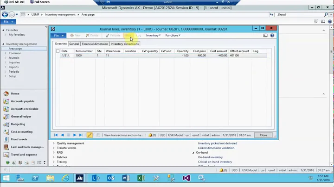Open Outlook from taskbar
This screenshot has height=187, width=334.
pyautogui.click(x=111, y=178)
